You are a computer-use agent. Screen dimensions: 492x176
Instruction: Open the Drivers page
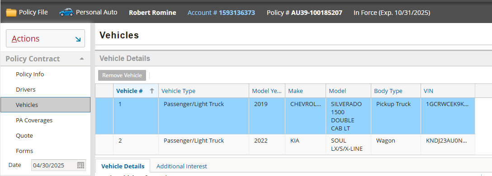coord(26,89)
